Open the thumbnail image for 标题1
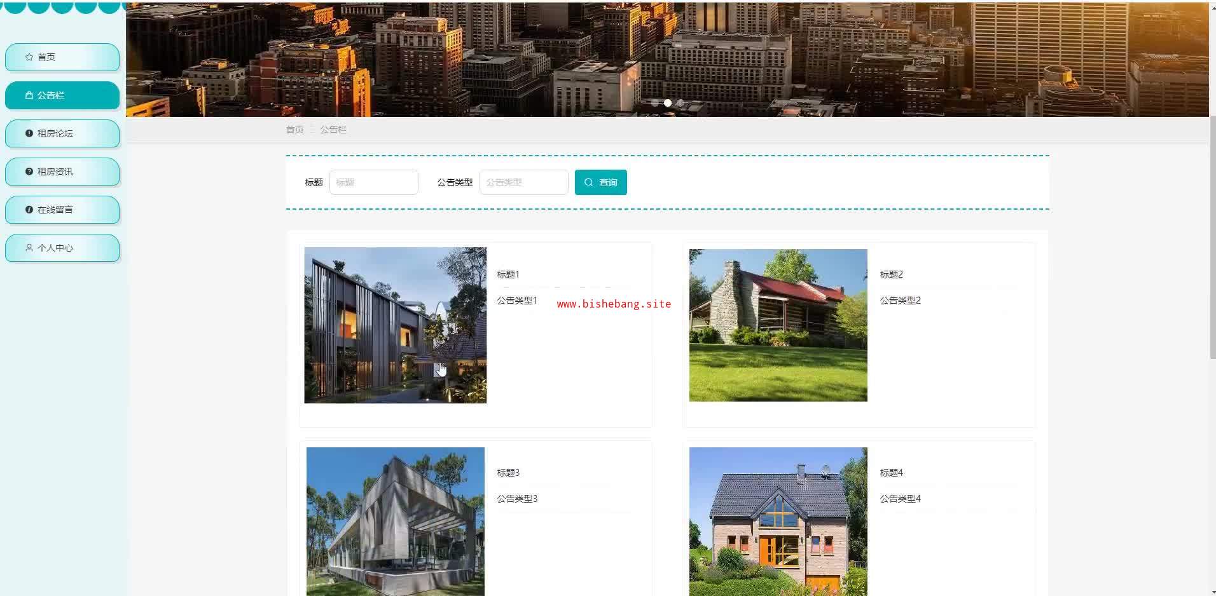This screenshot has width=1216, height=596. tap(396, 325)
